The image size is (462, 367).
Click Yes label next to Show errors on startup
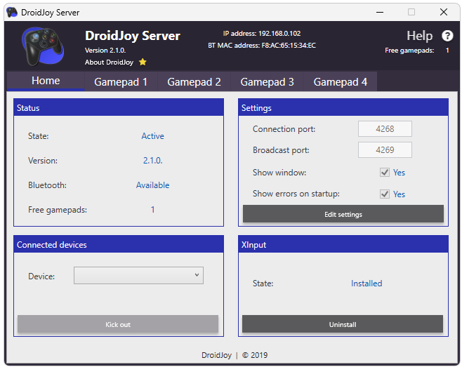tap(399, 194)
